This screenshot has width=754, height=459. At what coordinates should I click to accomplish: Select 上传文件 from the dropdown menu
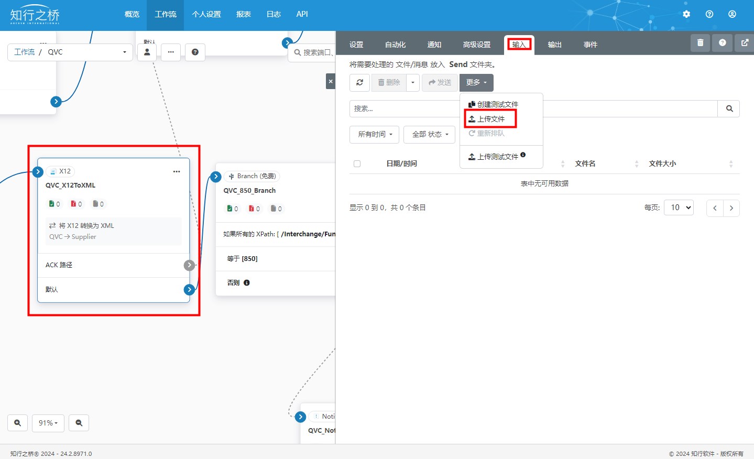pyautogui.click(x=491, y=119)
